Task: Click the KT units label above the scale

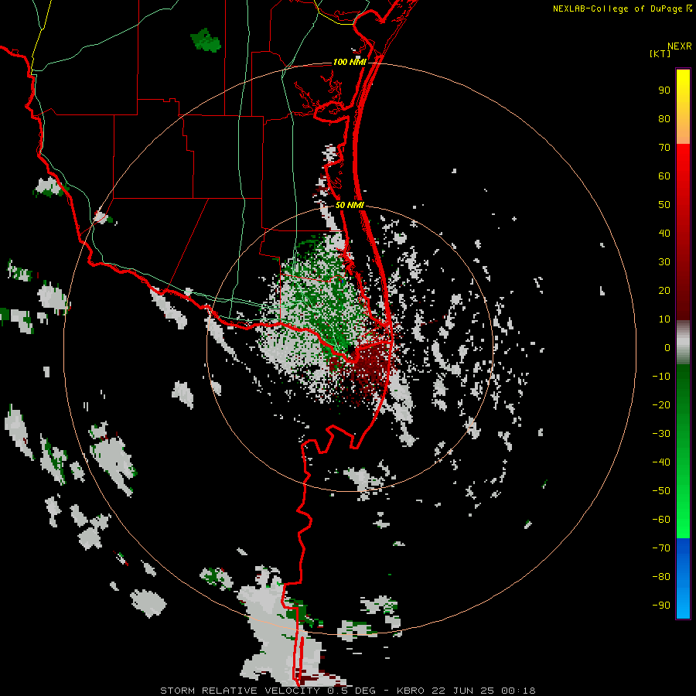Action: coord(660,53)
